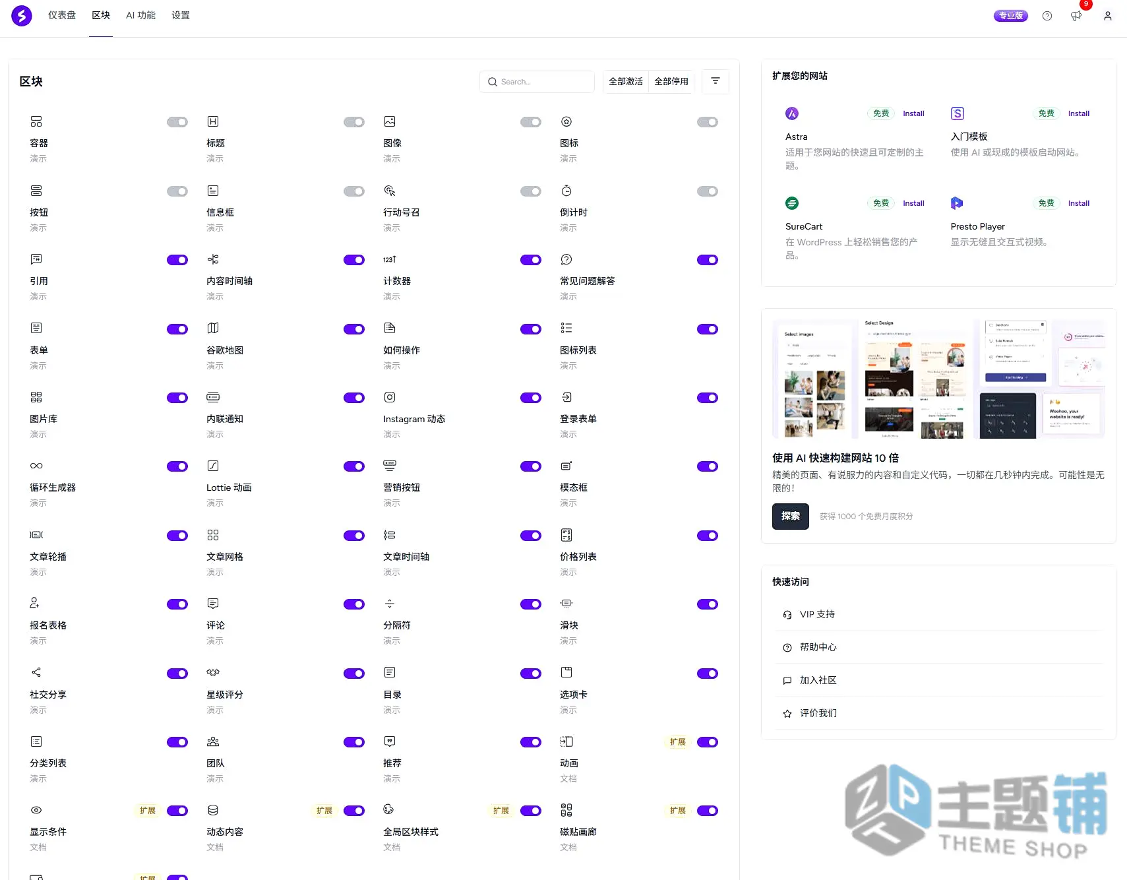Click the 价格列表 block icon
Viewport: 1127px width, 880px height.
click(566, 535)
